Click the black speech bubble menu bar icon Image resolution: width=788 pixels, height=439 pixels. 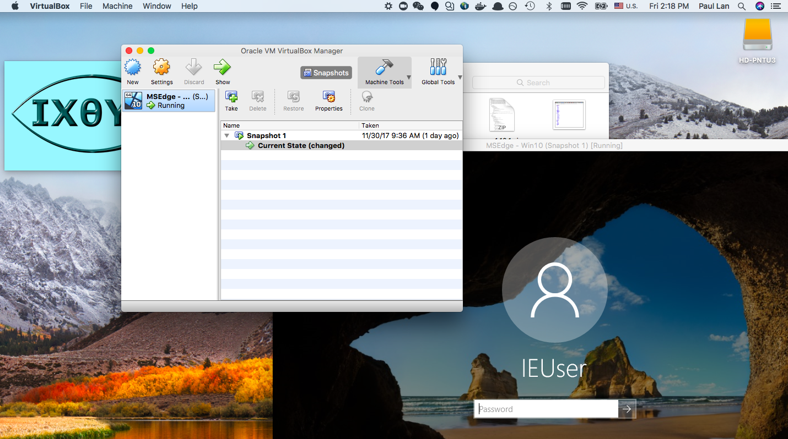coord(434,6)
